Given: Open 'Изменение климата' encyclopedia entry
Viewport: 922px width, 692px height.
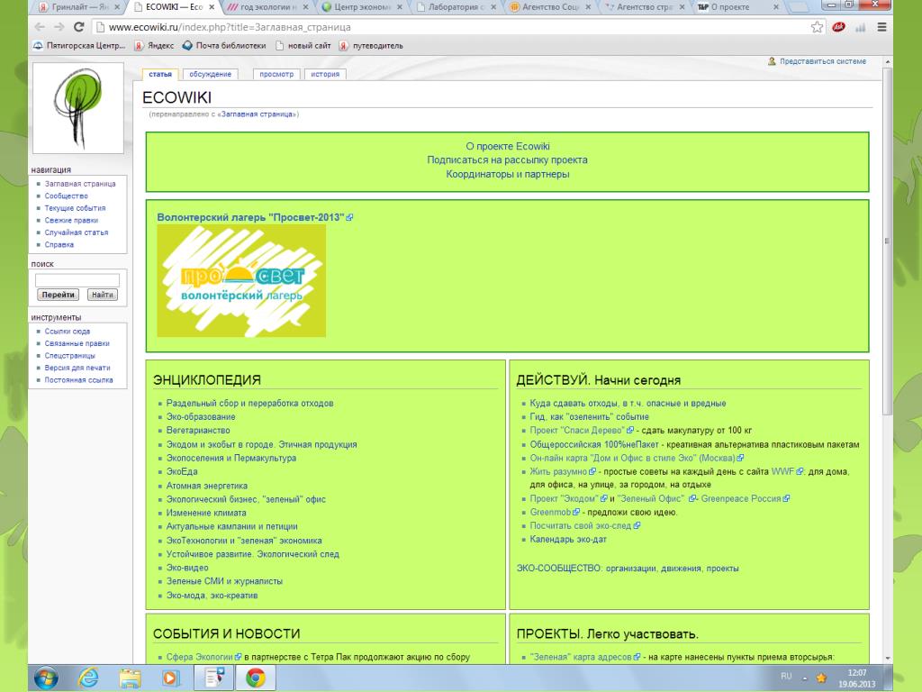Looking at the screenshot, I should point(206,513).
